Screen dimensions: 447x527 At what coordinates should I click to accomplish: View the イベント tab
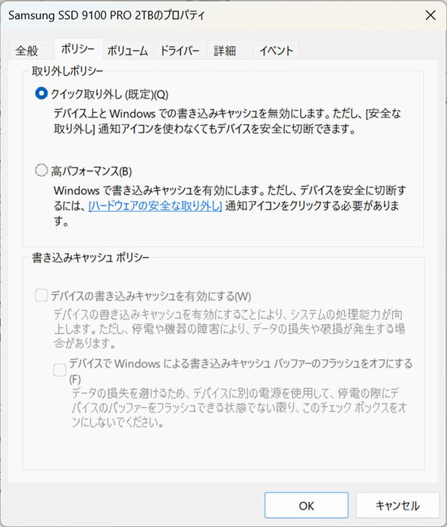click(276, 51)
